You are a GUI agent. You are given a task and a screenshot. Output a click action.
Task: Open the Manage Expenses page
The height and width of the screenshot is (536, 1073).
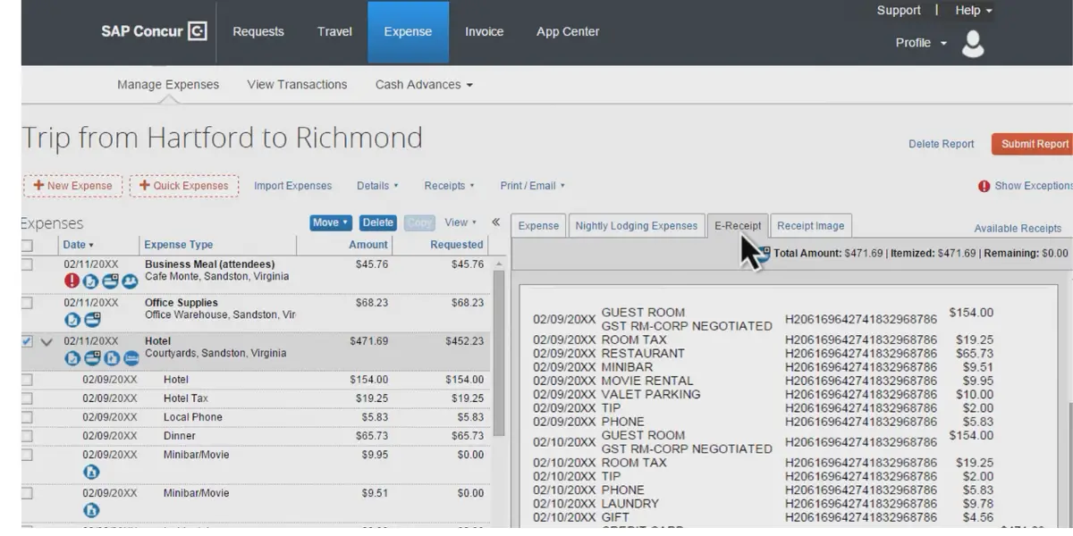pyautogui.click(x=168, y=85)
